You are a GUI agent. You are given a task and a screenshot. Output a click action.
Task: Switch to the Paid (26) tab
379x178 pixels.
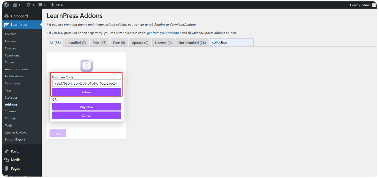(99, 43)
